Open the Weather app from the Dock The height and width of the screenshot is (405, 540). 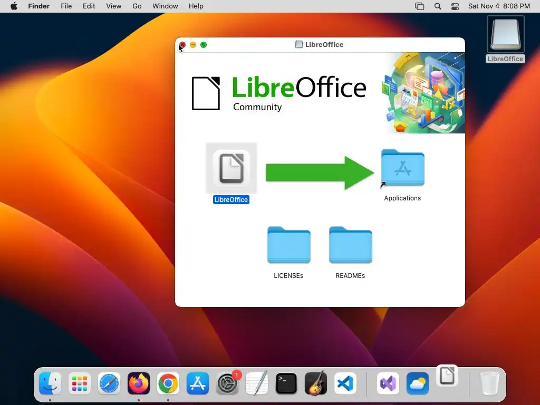pos(418,383)
